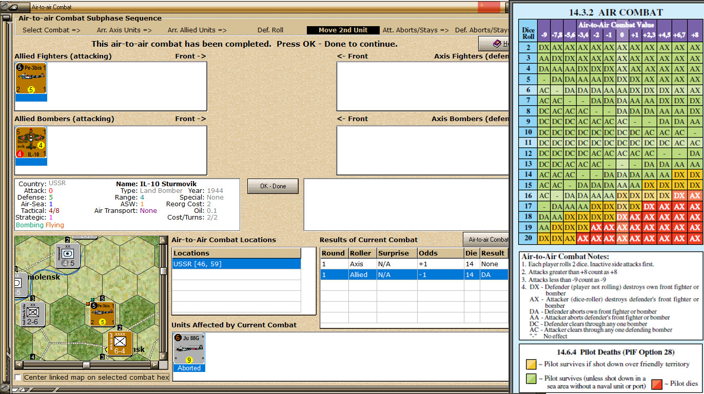Click the yellow friendly-territory pilot survives swatch
Screen dimensions: 704x394
532,364
